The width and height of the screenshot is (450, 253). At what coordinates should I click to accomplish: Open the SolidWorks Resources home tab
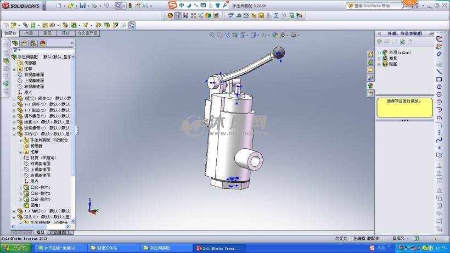click(370, 54)
